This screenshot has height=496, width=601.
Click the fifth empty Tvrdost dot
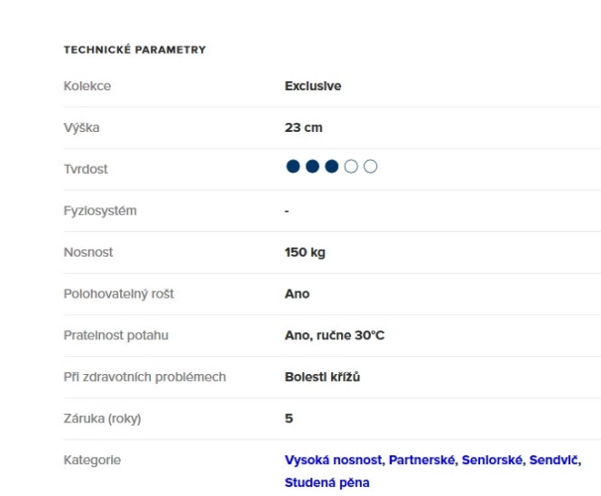[370, 167]
